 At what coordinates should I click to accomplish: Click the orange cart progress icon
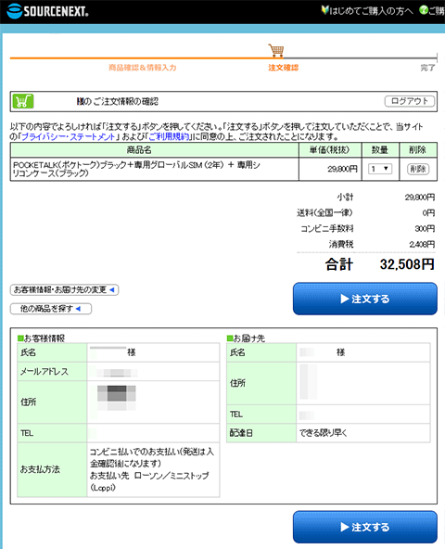276,50
